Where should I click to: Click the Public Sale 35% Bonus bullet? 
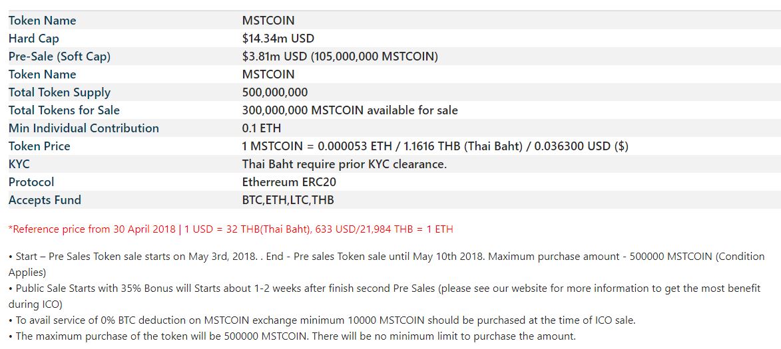click(x=386, y=289)
